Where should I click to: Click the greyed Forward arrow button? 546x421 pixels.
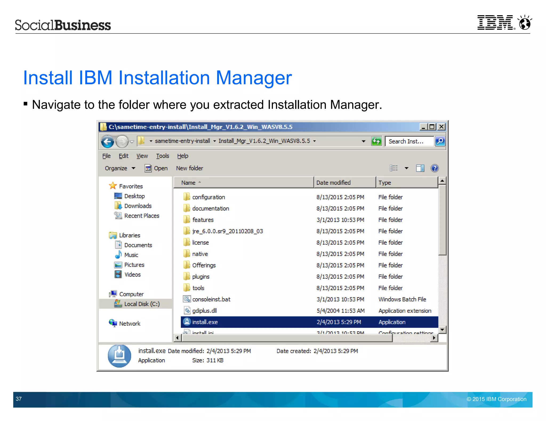122,141
